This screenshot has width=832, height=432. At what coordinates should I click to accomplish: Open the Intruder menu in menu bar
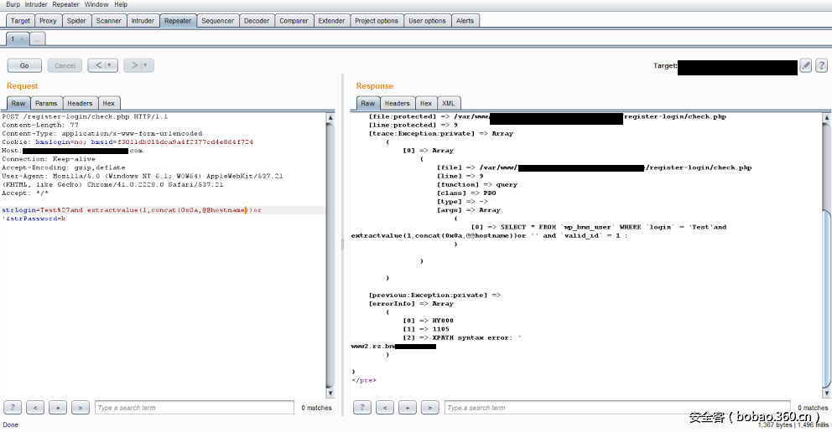click(36, 4)
